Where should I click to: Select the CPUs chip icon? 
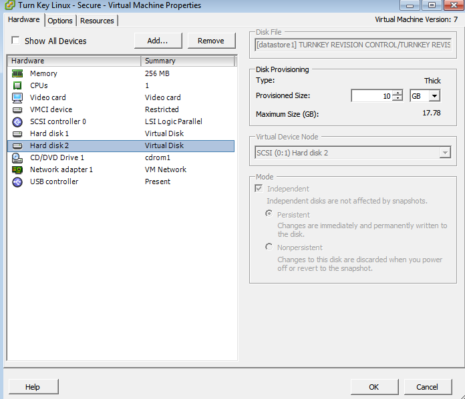pos(17,85)
